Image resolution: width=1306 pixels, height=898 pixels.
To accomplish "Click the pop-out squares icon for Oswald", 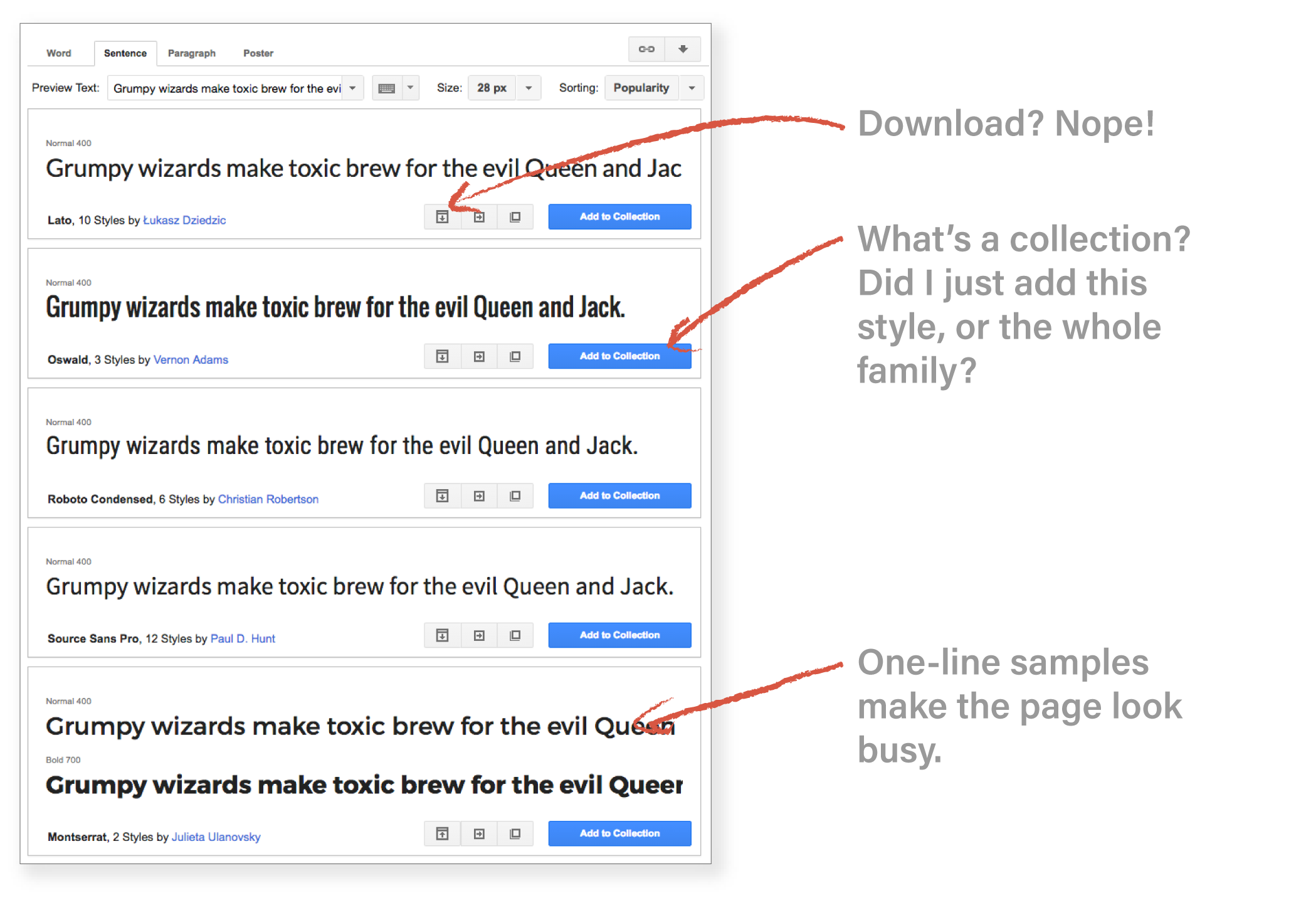I will tap(515, 356).
